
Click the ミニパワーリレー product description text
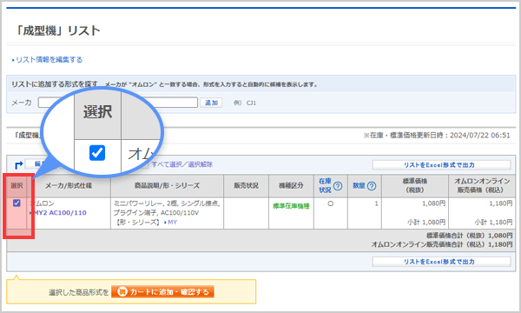tap(167, 208)
